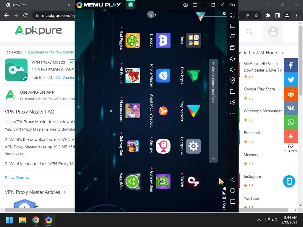Tap the Android recent apps square button

[233, 202]
